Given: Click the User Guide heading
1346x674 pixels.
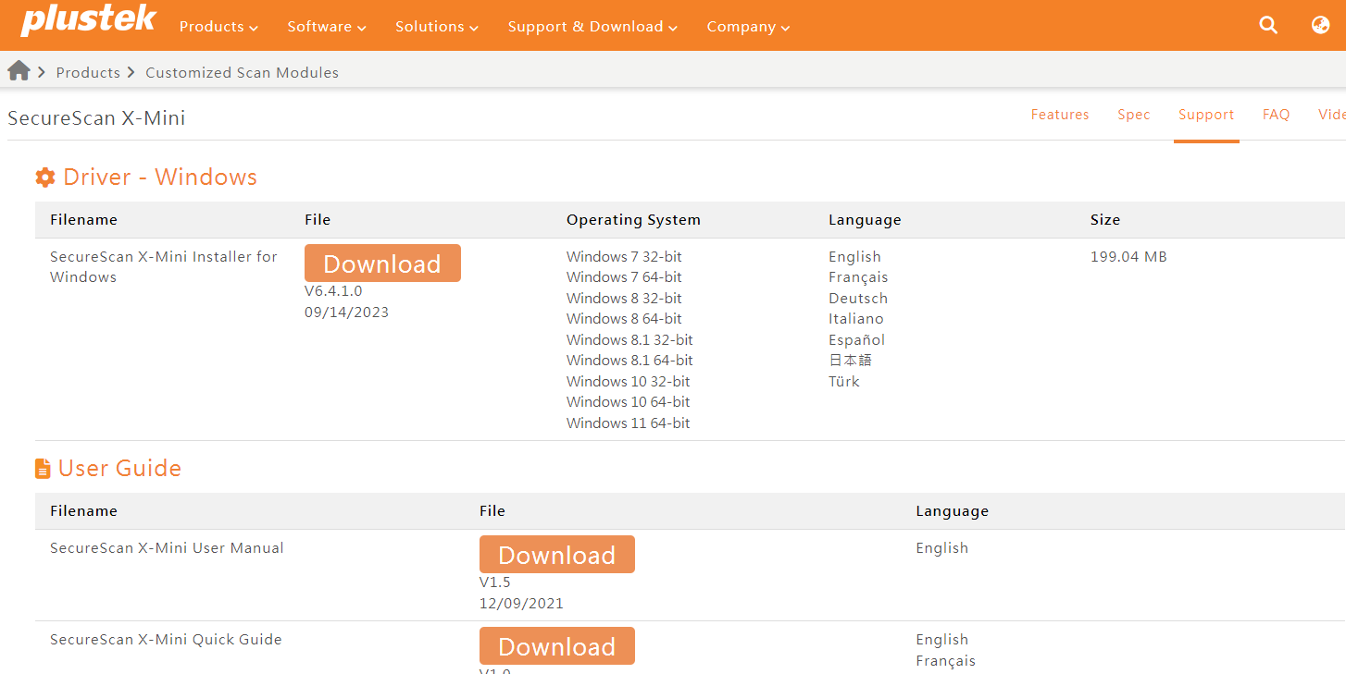Looking at the screenshot, I should [119, 469].
